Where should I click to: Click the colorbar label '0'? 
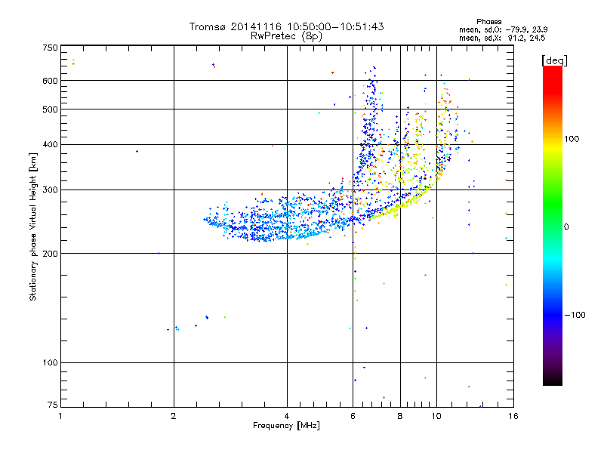click(566, 227)
